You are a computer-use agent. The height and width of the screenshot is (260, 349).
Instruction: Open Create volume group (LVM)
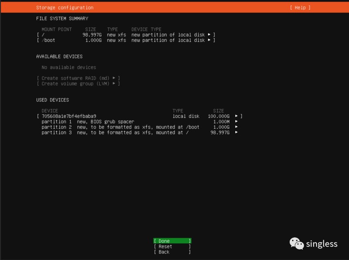point(79,83)
